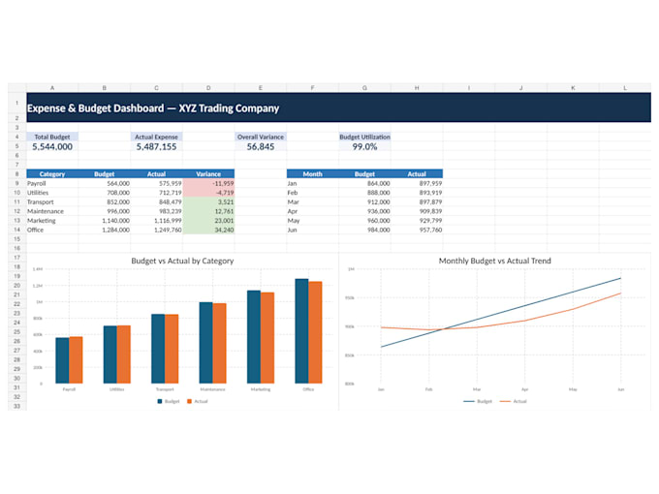Select the Marketing budget 1,140,000 cell
This screenshot has height=494, width=659.
(x=105, y=221)
